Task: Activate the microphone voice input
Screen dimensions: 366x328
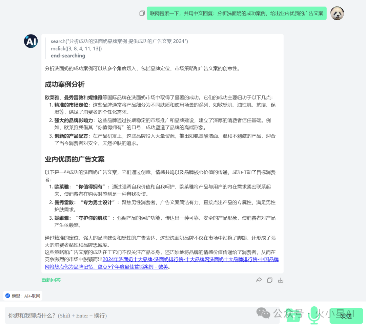Action: coord(314,315)
